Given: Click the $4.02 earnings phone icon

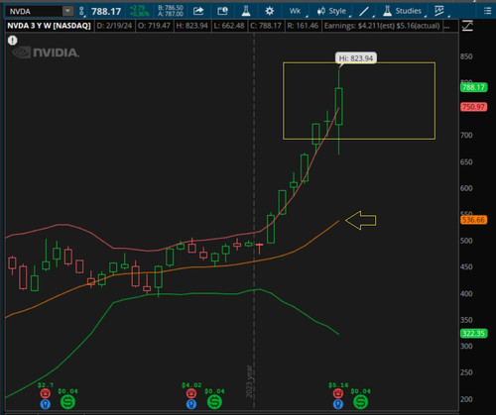Looking at the screenshot, I should [191, 393].
